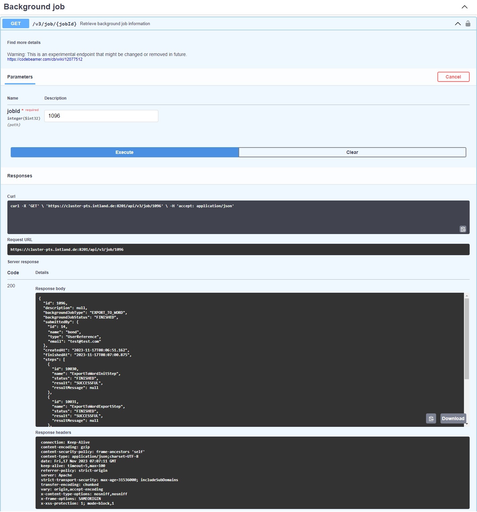The image size is (477, 512).
Task: Click the Background job heading
Action: [x=34, y=7]
